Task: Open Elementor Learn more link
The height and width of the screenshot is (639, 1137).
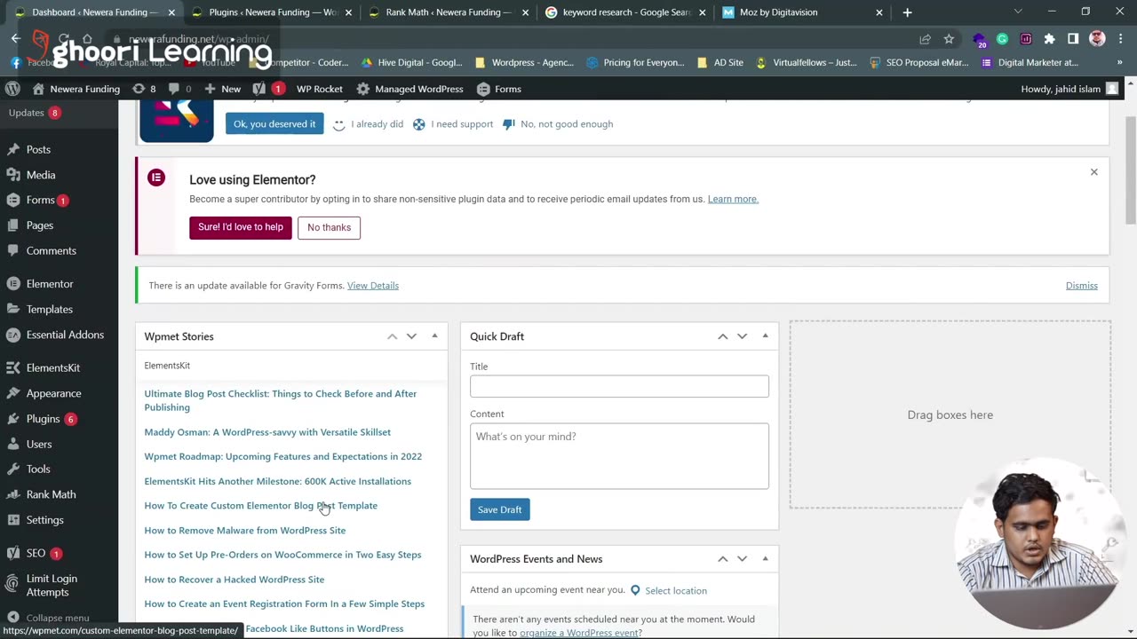Action: click(733, 199)
